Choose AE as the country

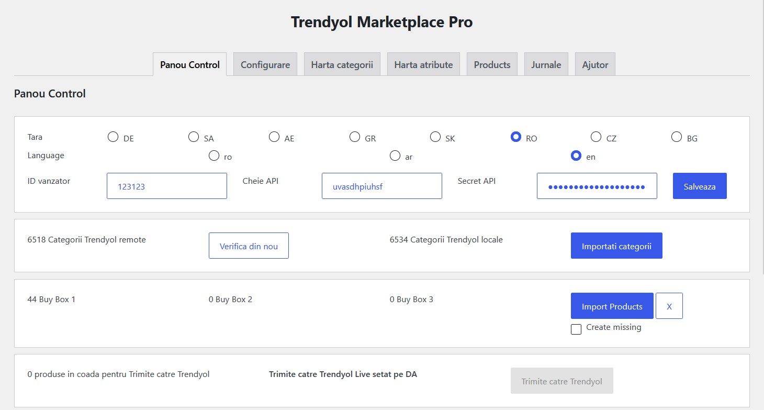[x=274, y=137]
